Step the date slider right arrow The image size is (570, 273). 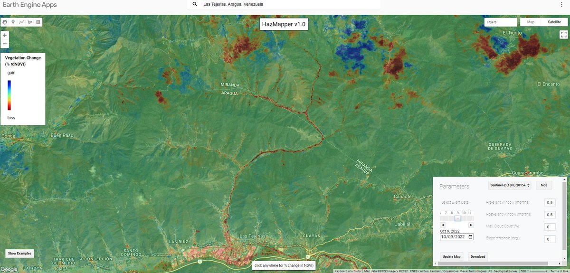471,225
